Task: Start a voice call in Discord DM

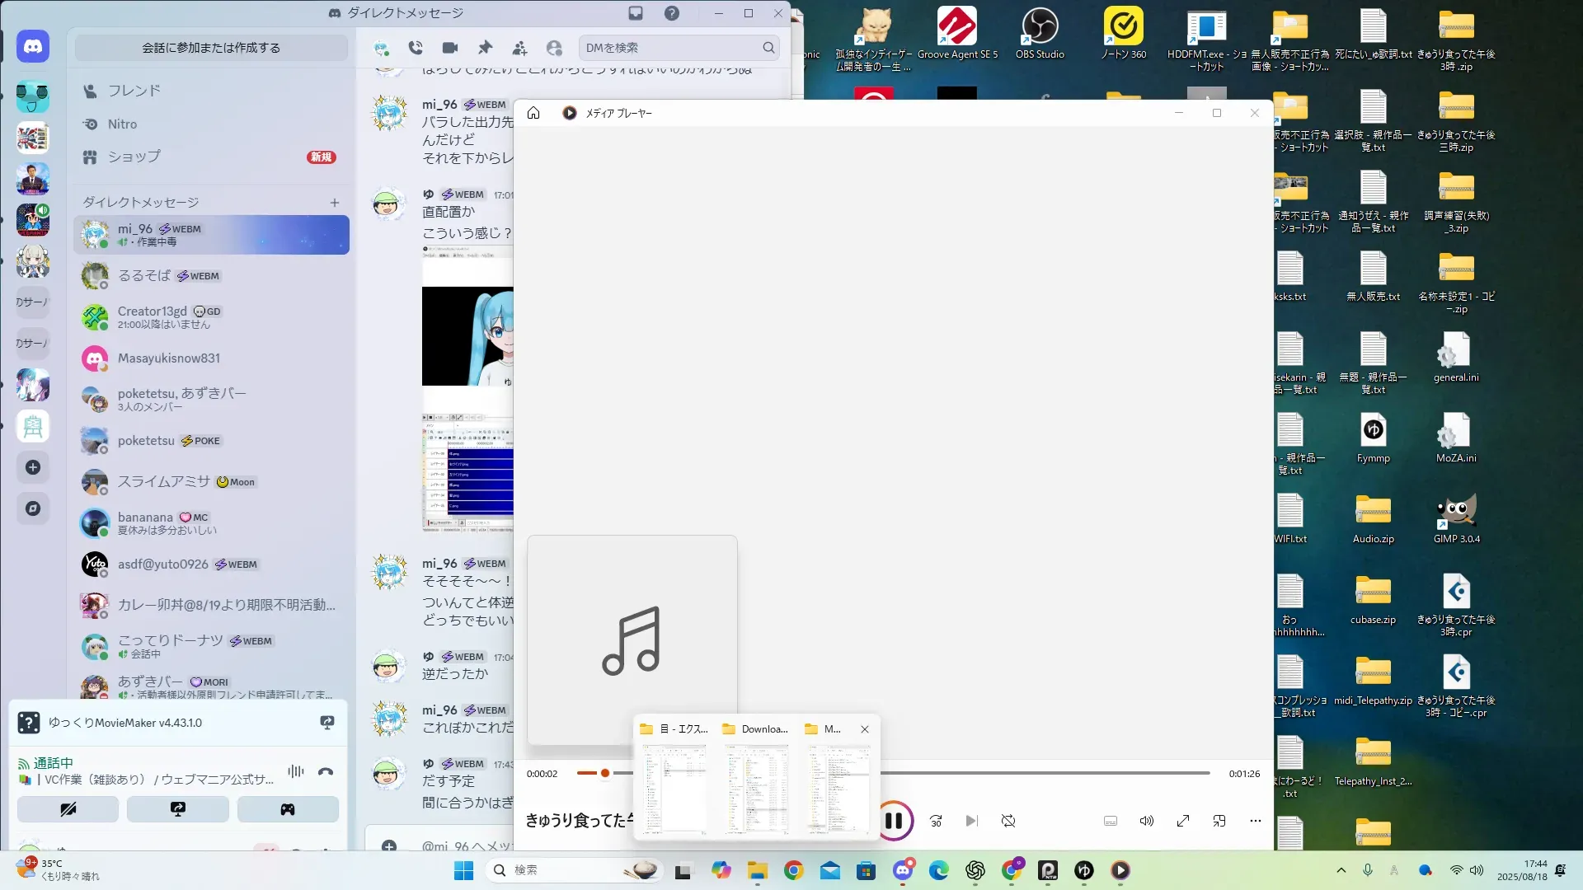Action: pos(416,48)
